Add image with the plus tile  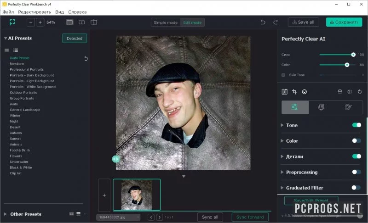click(x=104, y=195)
